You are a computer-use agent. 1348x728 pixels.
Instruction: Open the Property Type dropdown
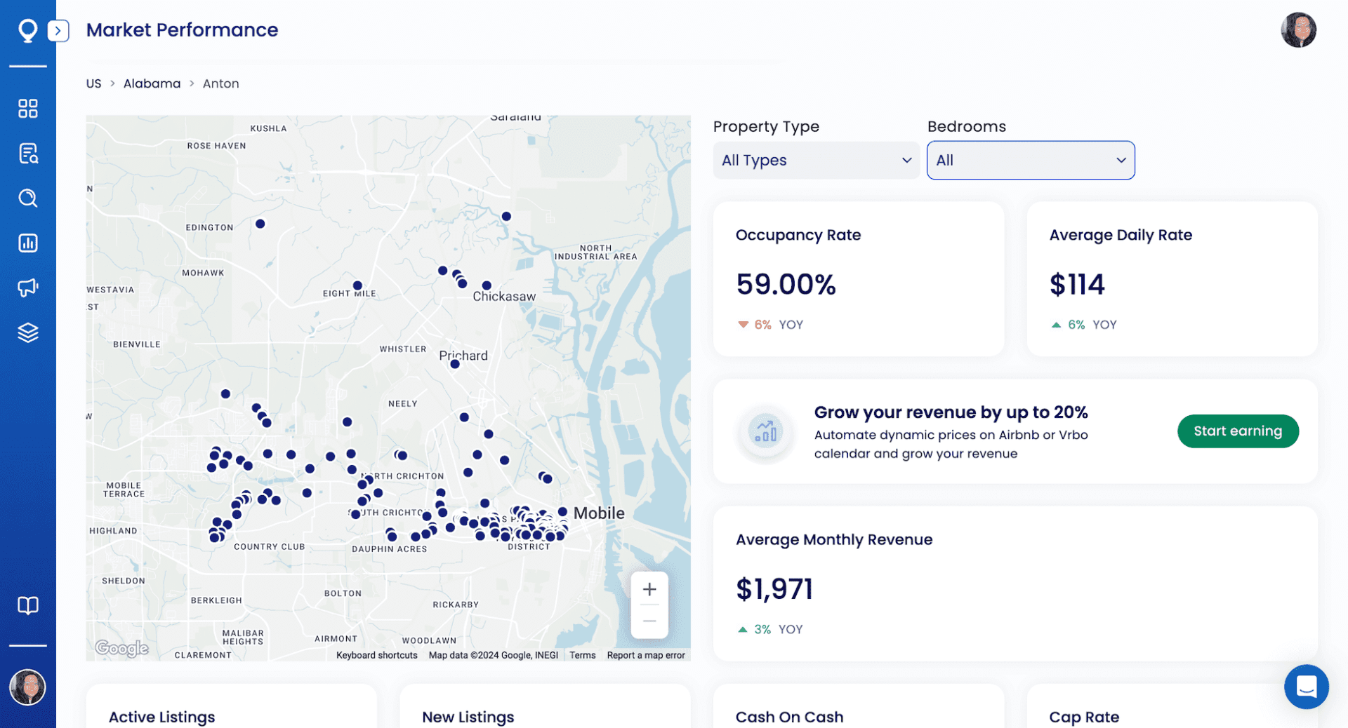click(x=816, y=161)
